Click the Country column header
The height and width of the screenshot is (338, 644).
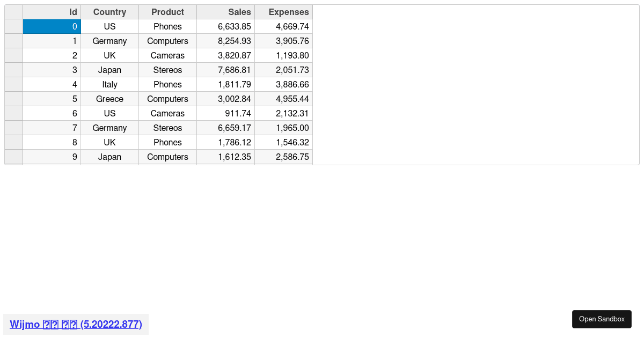[x=109, y=12]
